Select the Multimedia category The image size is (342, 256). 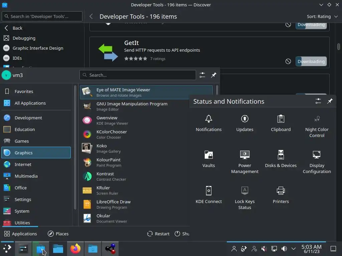pos(36,176)
